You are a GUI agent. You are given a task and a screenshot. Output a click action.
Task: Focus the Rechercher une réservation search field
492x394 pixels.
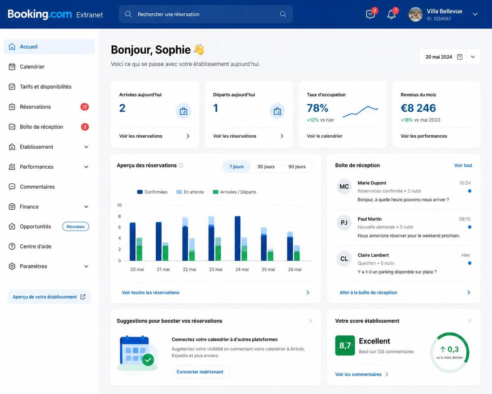click(x=206, y=14)
